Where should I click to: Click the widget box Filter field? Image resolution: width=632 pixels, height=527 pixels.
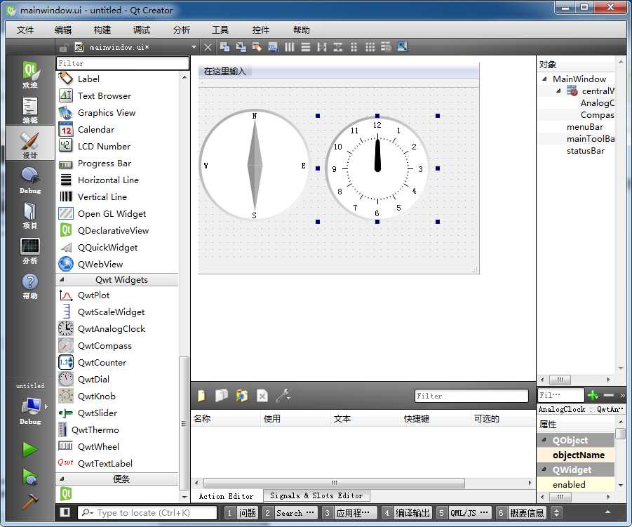tap(123, 63)
